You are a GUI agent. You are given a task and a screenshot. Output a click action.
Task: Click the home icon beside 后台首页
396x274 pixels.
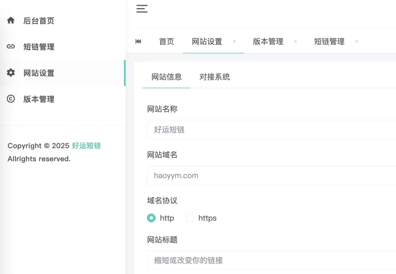pyautogui.click(x=10, y=20)
